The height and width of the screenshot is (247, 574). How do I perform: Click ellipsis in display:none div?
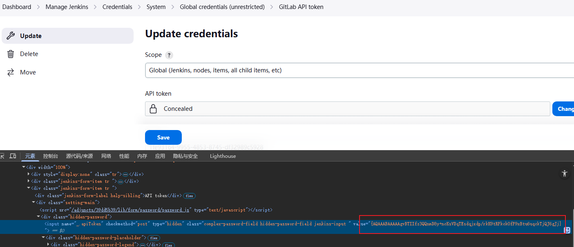(125, 174)
